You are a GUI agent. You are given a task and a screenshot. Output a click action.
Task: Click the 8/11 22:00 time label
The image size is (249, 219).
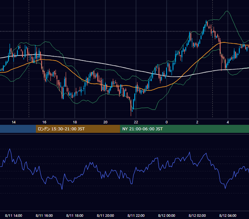[x=136, y=215]
